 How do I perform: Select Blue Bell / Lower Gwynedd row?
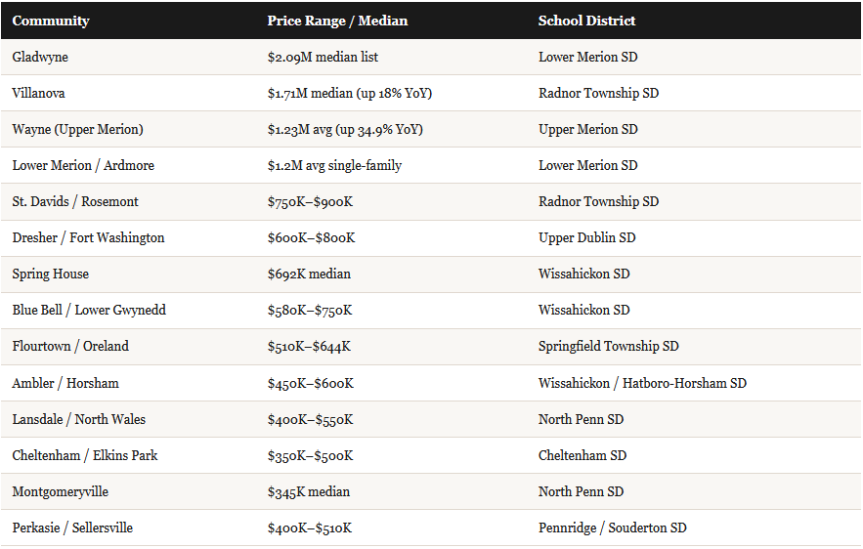pos(431,311)
